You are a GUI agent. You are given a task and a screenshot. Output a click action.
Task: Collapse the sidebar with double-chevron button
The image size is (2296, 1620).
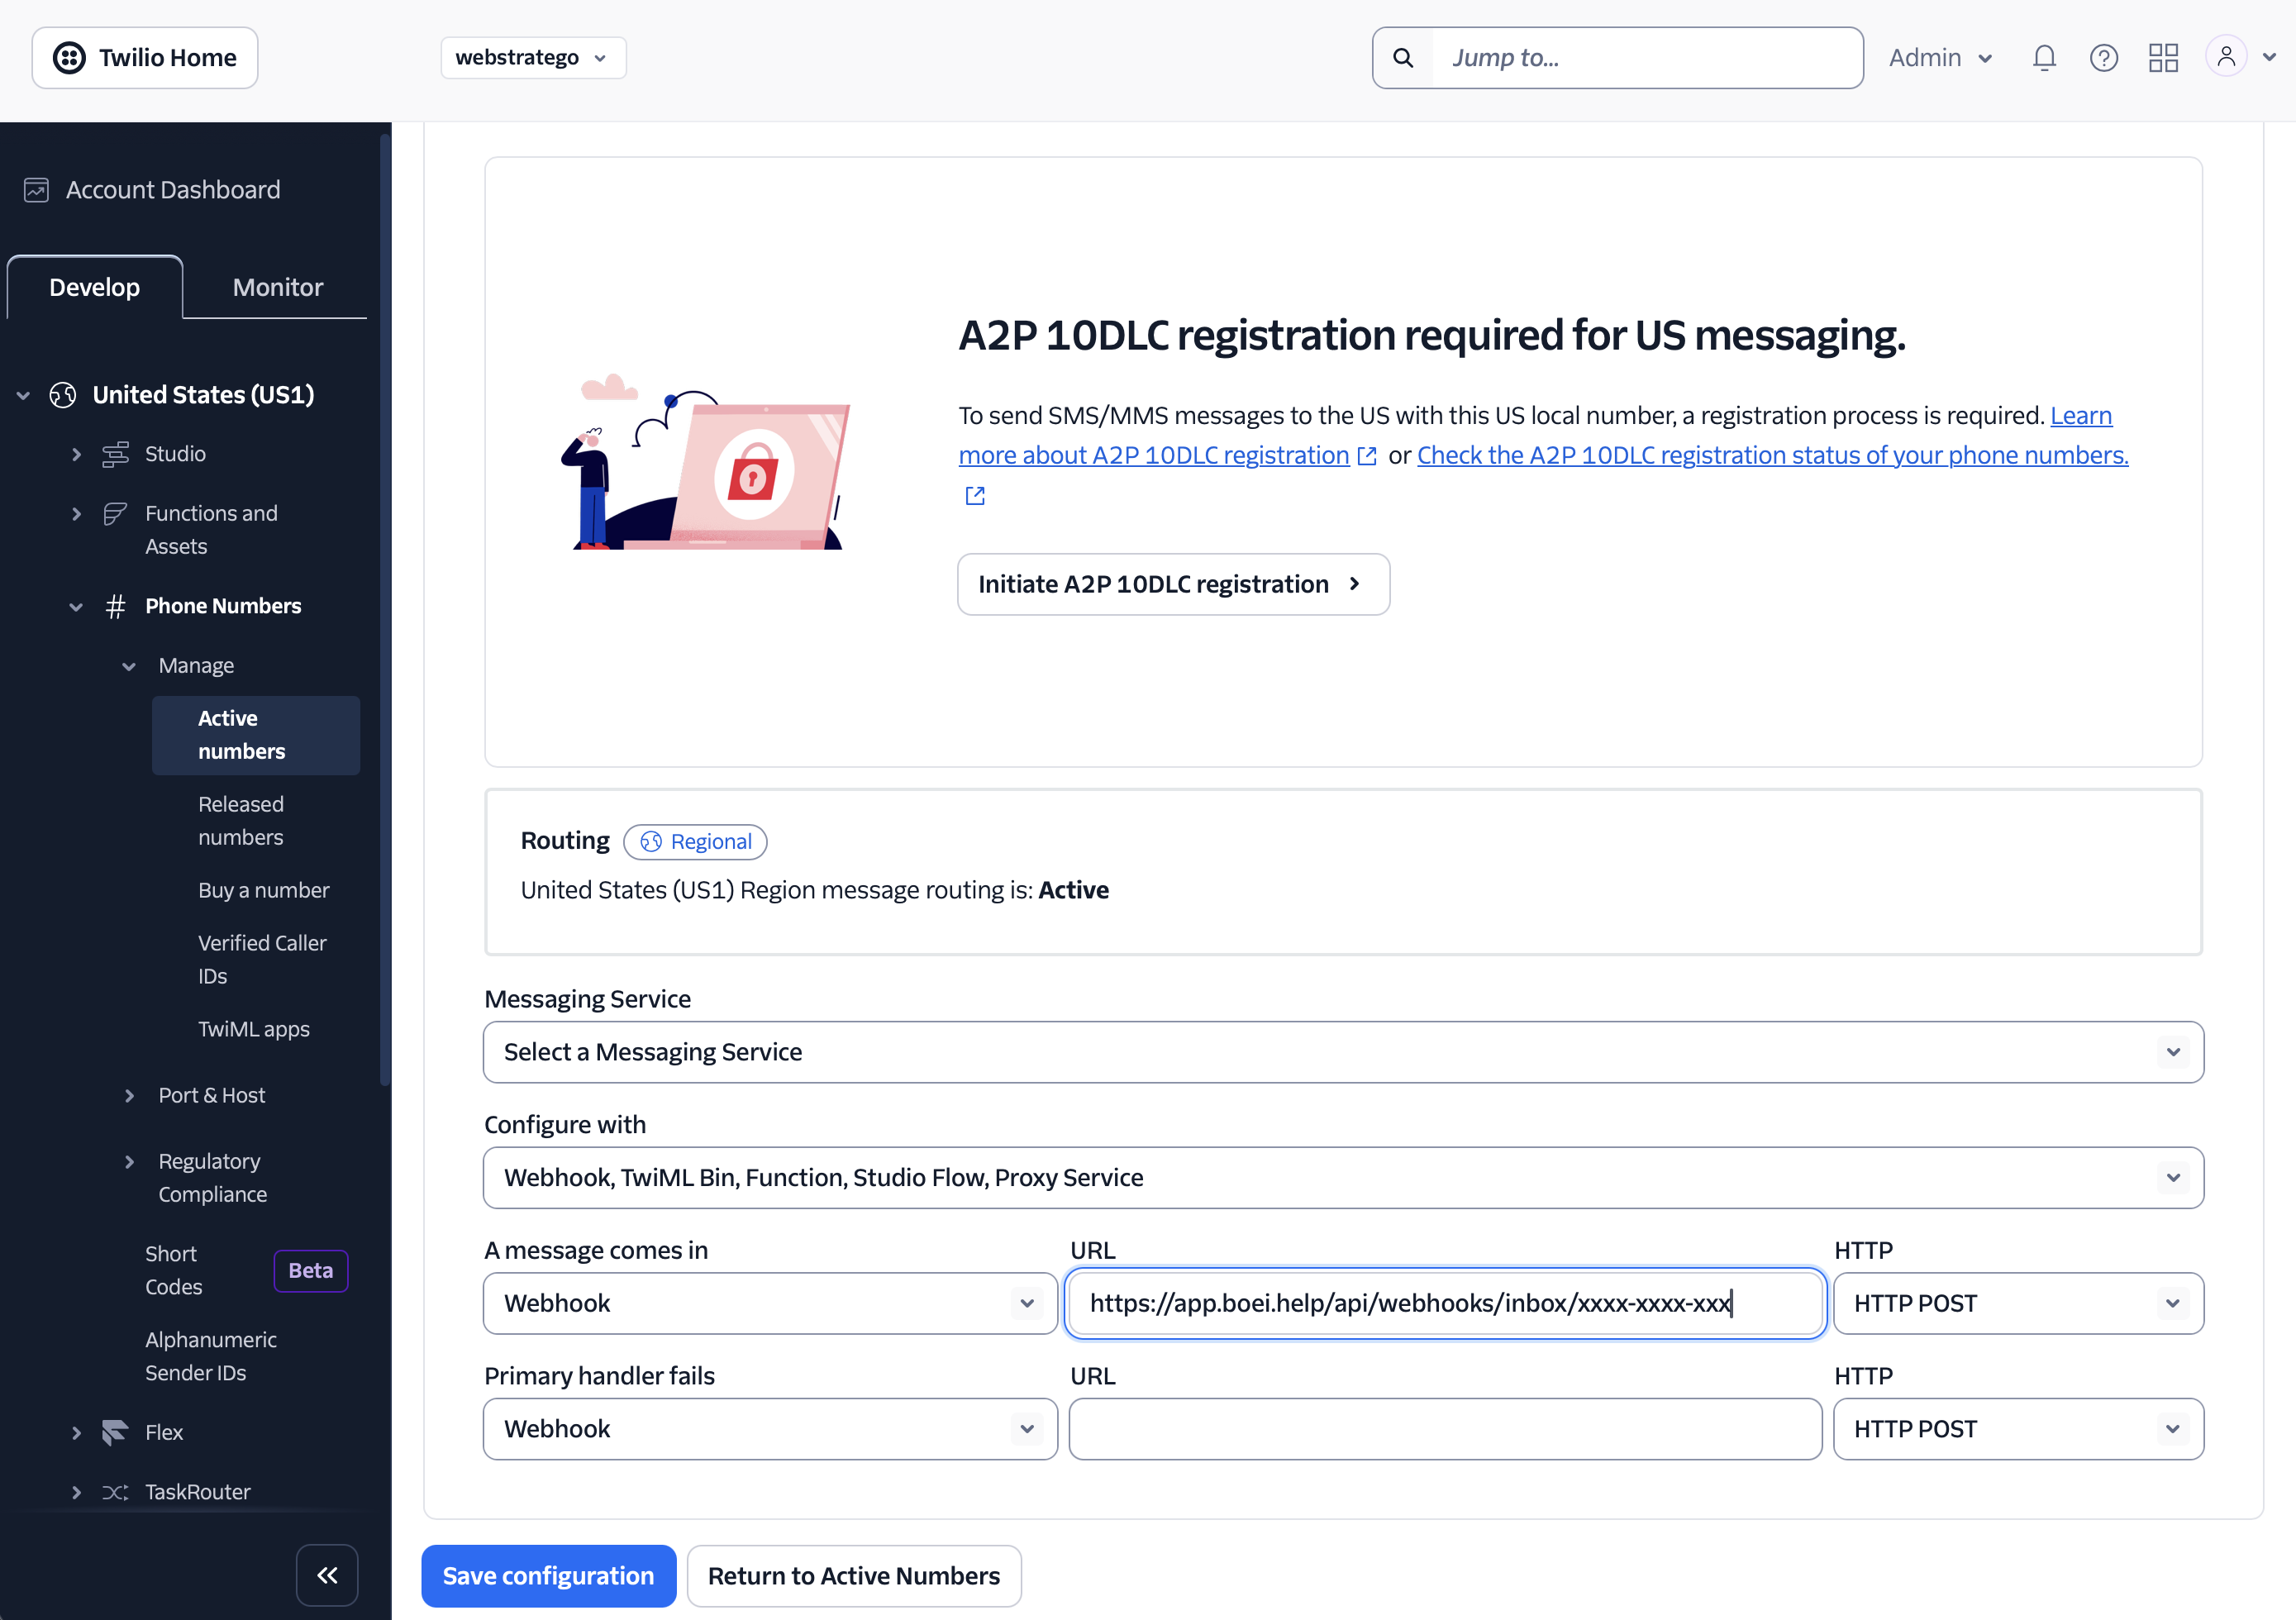click(x=327, y=1575)
